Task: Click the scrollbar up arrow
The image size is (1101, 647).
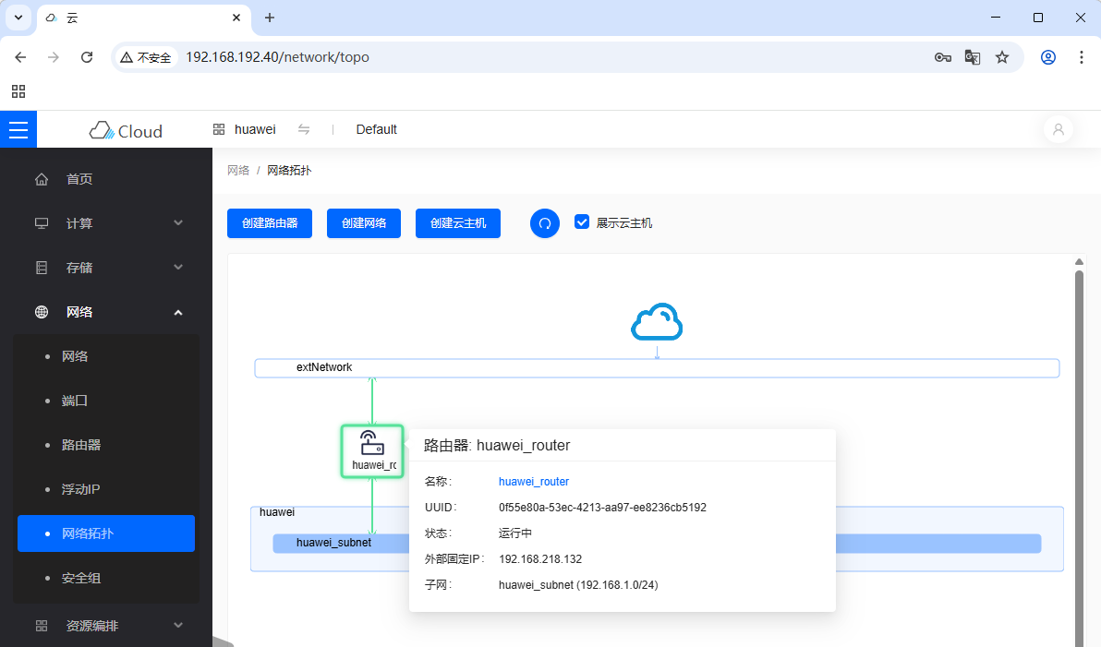Action: coord(1079,262)
